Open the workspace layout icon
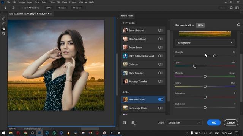243x136 pixels. pyautogui.click(x=237, y=8)
